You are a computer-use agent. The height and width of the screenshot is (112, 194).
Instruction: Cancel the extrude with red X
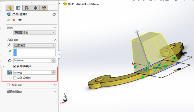tap(14, 20)
